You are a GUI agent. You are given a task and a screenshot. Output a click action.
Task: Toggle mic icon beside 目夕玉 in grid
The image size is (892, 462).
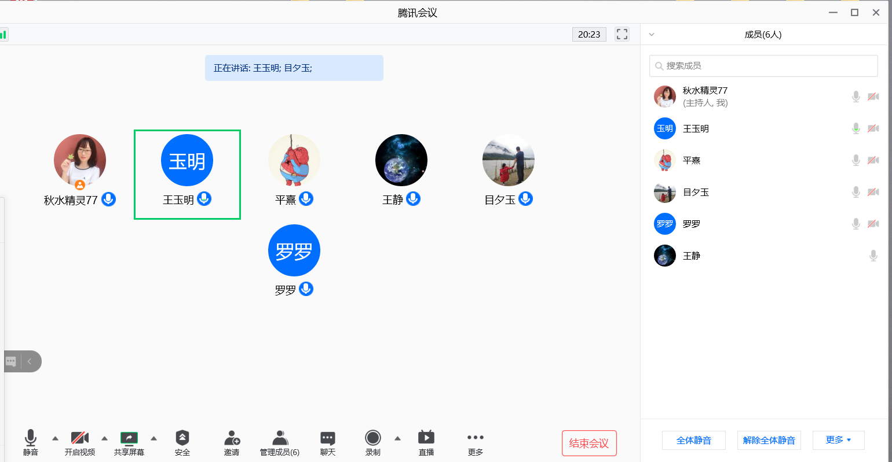point(525,199)
